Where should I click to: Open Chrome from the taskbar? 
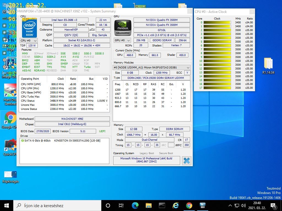pyautogui.click(x=189, y=206)
